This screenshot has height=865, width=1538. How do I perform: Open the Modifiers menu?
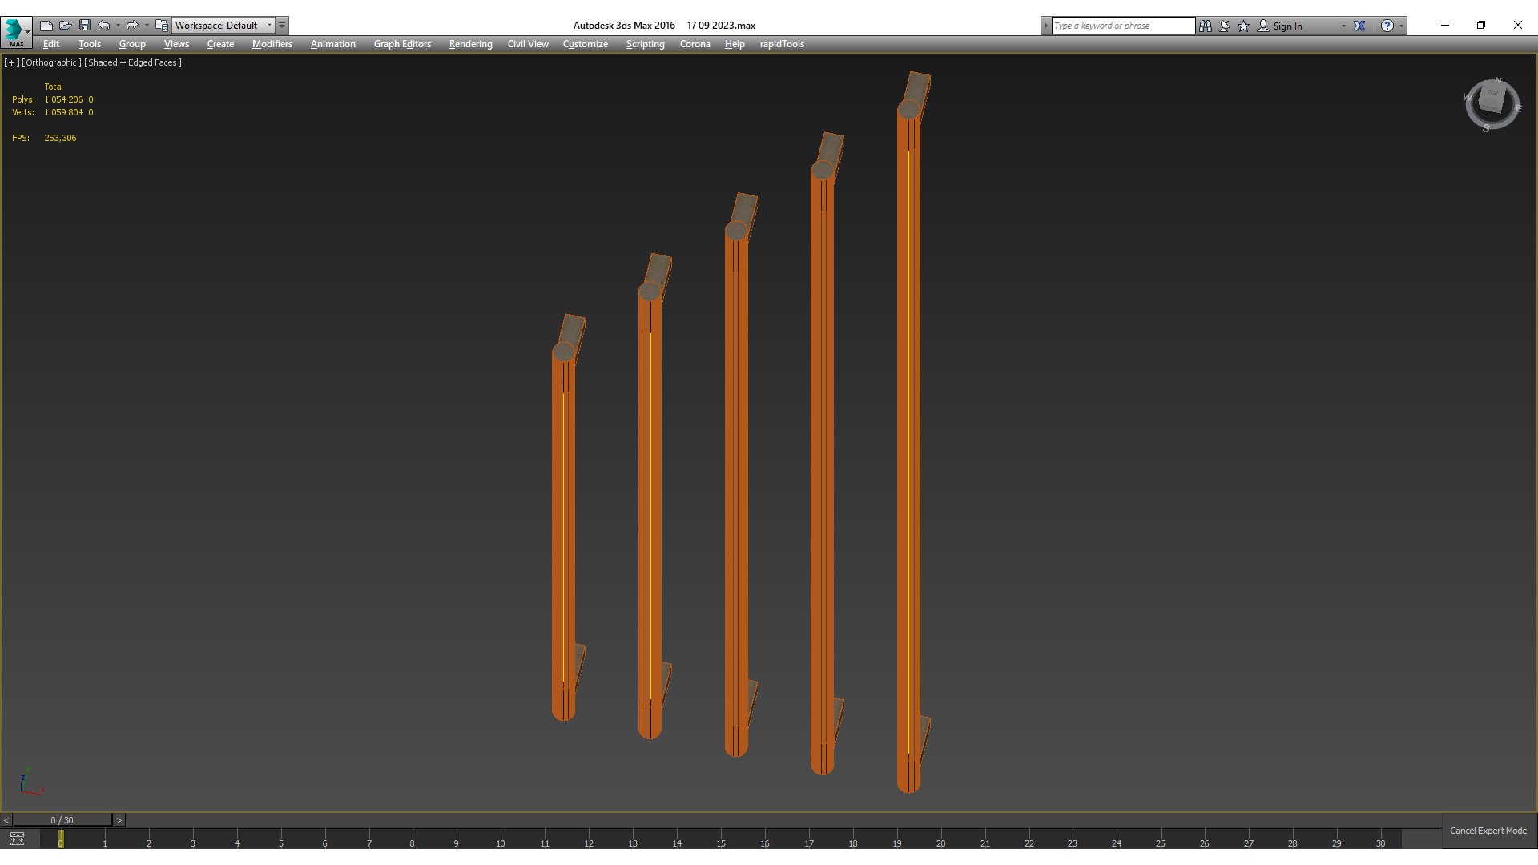pyautogui.click(x=272, y=44)
